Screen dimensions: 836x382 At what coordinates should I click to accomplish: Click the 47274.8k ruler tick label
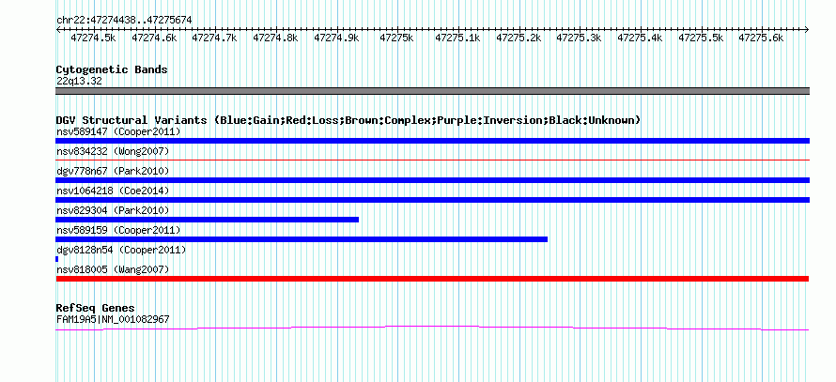pyautogui.click(x=275, y=38)
